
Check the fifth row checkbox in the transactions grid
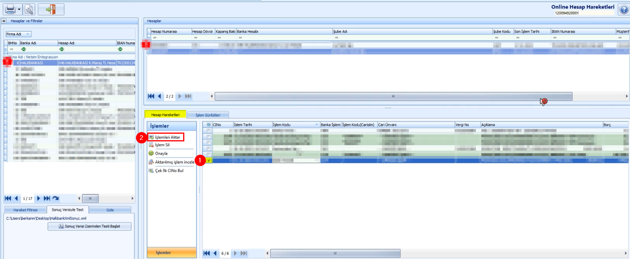pyautogui.click(x=209, y=154)
